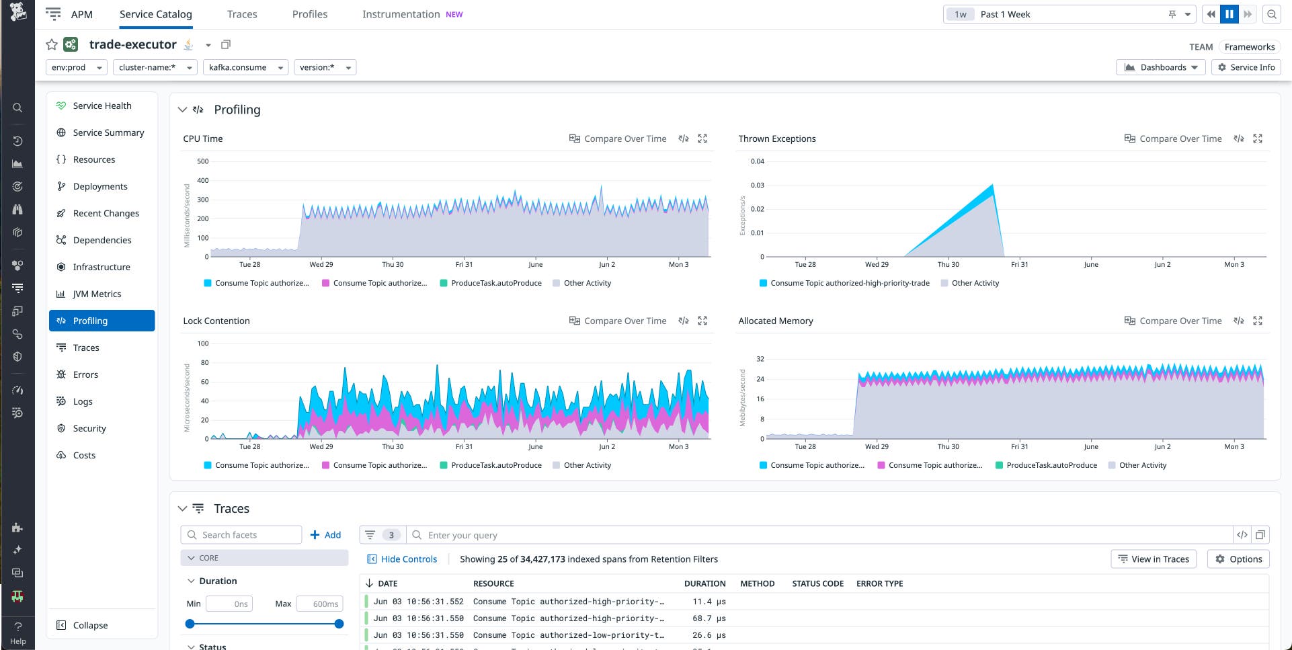Image resolution: width=1292 pixels, height=650 pixels.
Task: Open the Datadog search icon in sidebar
Action: tap(17, 108)
